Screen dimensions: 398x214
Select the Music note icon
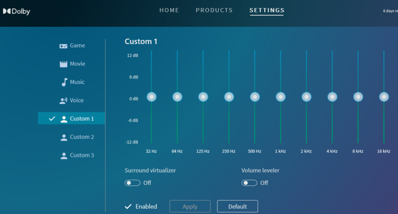pyautogui.click(x=63, y=82)
